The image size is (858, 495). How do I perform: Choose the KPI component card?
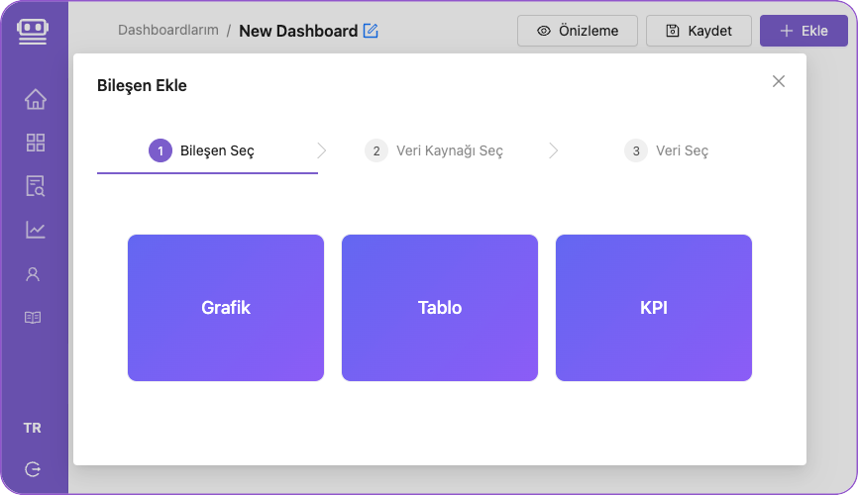point(654,308)
